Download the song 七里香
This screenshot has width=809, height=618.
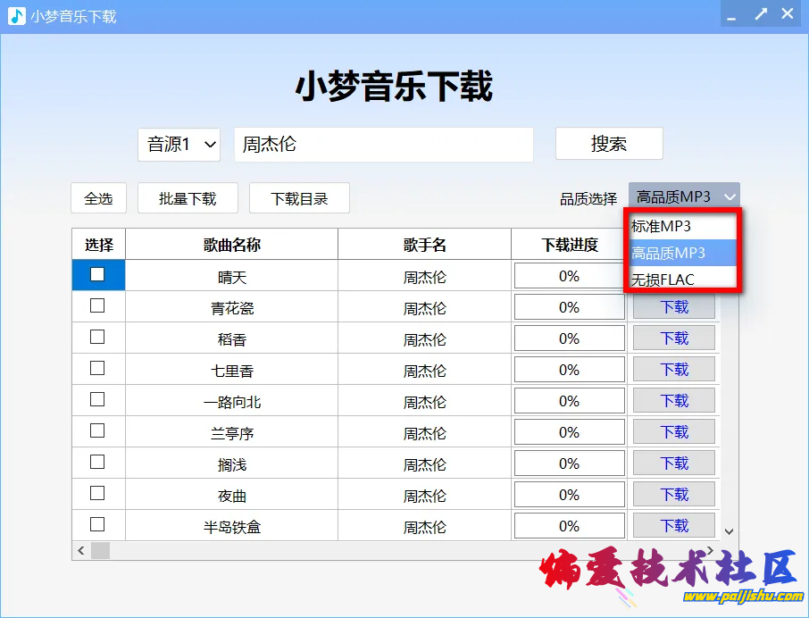[x=674, y=370]
